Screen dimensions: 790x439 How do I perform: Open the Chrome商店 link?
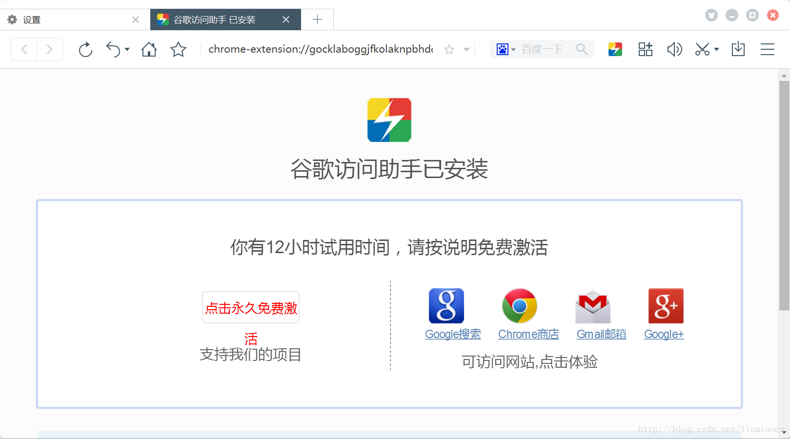tap(528, 334)
